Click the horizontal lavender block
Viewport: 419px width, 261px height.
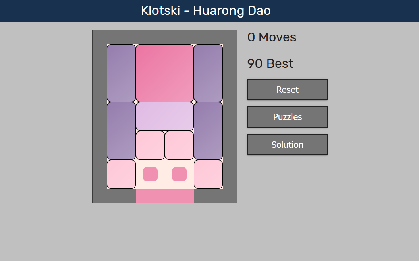[164, 116]
